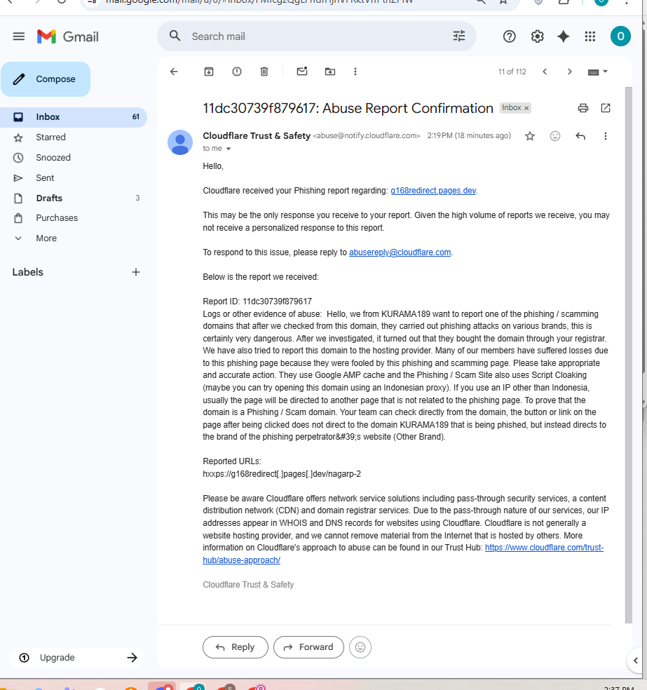Open the Google apps grid
647x690 pixels.
point(590,36)
